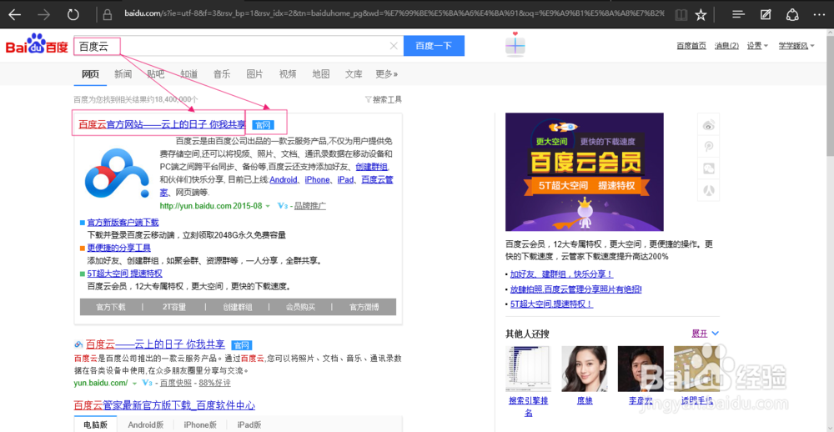The height and width of the screenshot is (432, 834).
Task: Click the browser forward arrow
Action: tap(43, 14)
